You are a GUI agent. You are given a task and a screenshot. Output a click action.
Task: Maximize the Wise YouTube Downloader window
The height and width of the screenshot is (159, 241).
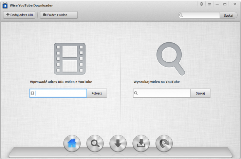click(x=225, y=4)
